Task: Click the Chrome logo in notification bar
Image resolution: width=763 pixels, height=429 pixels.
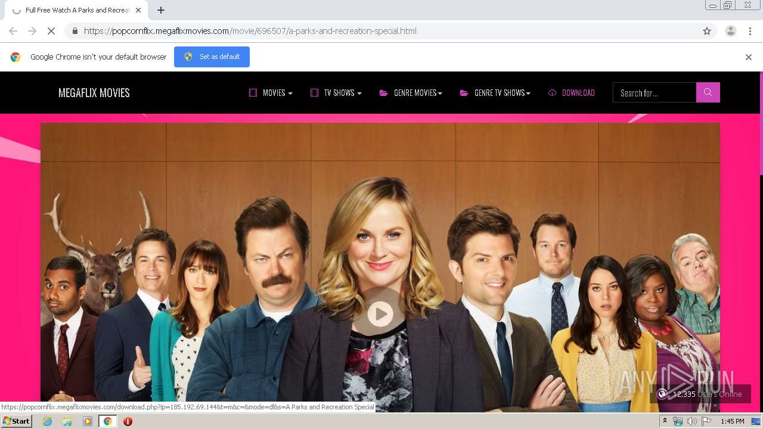Action: [15, 57]
